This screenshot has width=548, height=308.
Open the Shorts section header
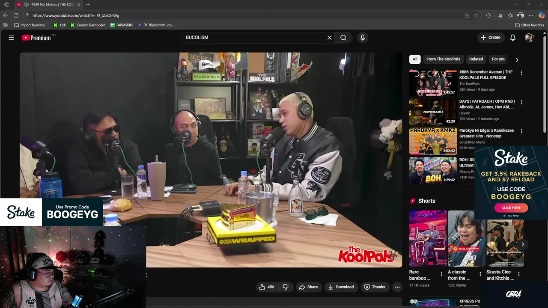point(423,201)
